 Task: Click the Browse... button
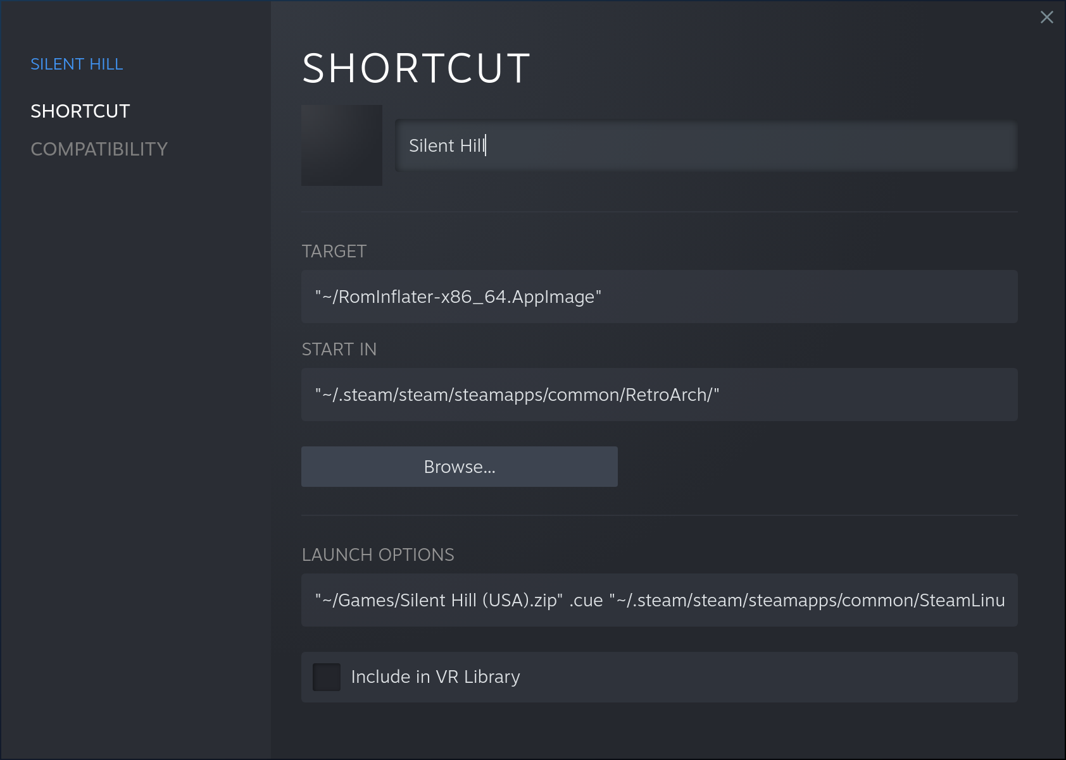[460, 467]
